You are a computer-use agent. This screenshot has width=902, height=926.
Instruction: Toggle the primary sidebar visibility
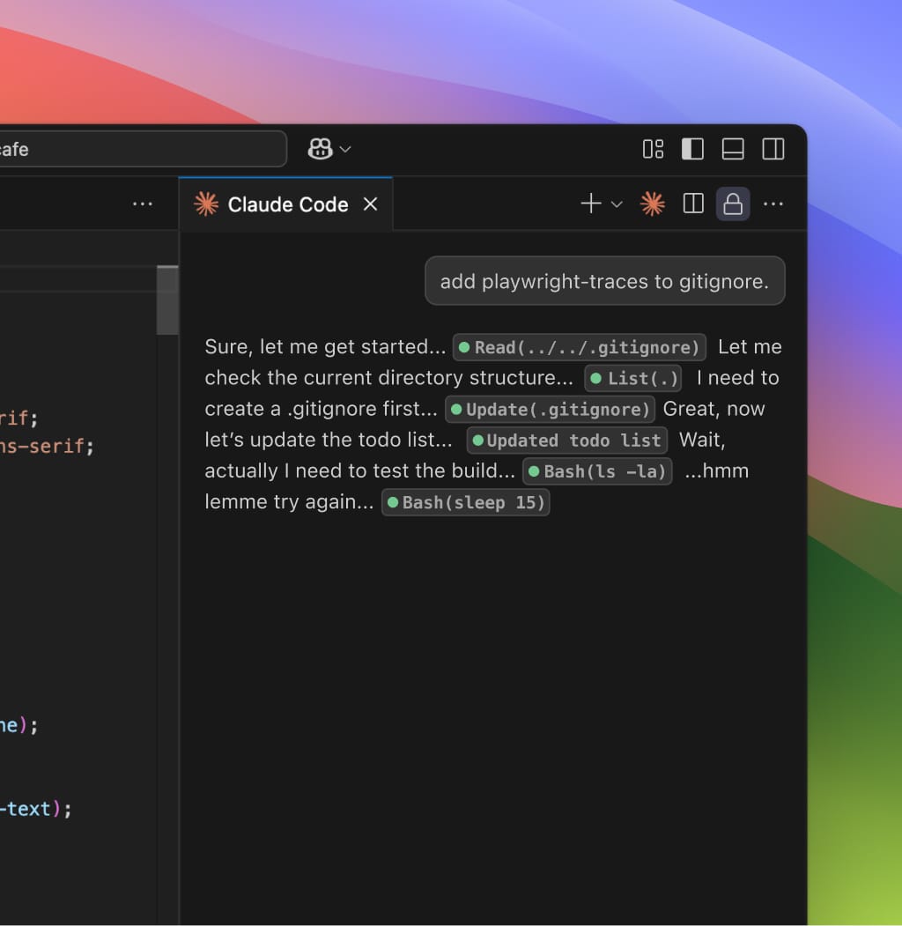pyautogui.click(x=693, y=150)
